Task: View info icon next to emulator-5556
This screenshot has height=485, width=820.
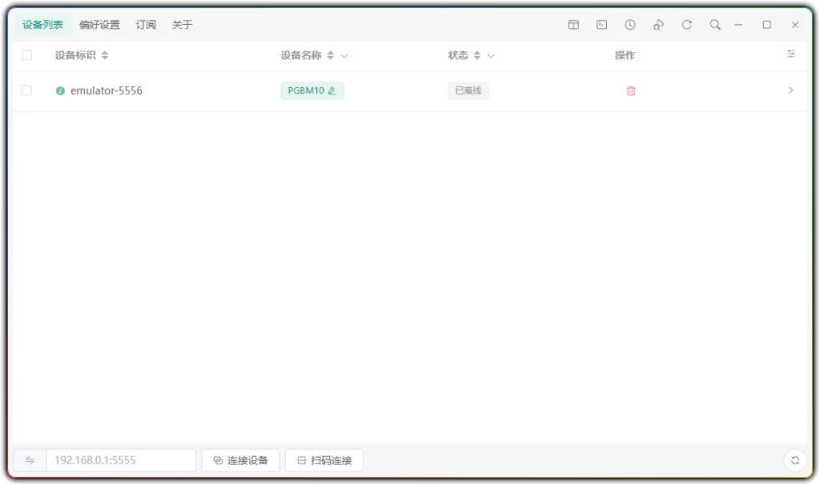Action: point(60,90)
